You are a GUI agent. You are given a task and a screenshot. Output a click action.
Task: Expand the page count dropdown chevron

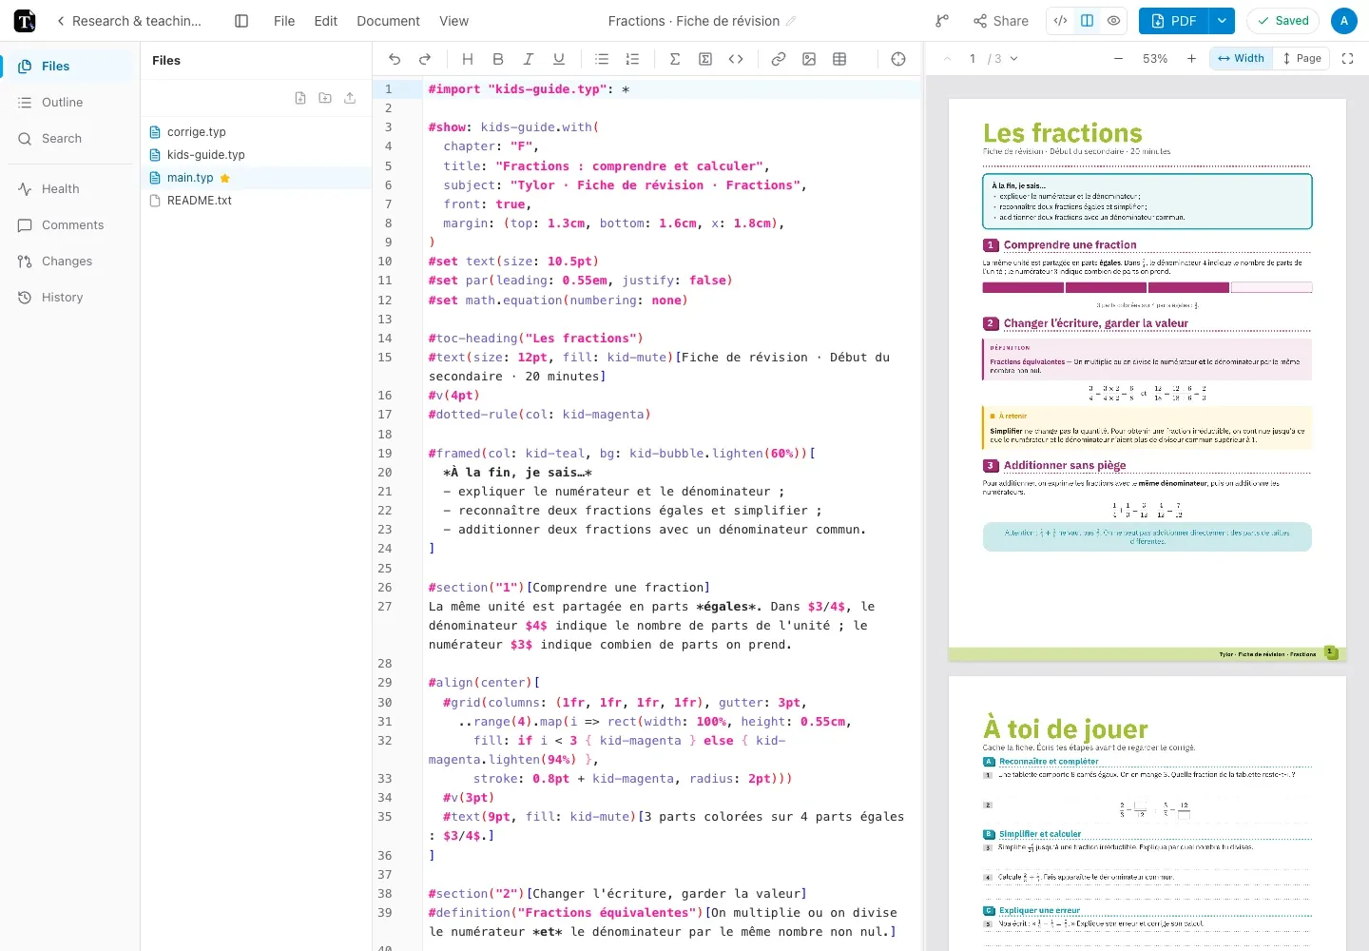pos(1014,59)
